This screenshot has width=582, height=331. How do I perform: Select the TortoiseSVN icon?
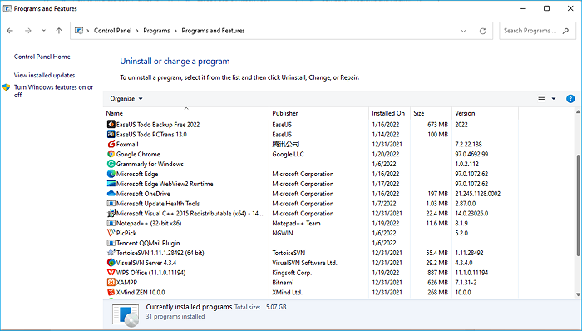111,253
